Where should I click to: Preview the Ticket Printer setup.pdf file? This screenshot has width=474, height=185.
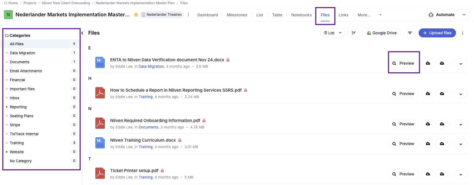403,174
